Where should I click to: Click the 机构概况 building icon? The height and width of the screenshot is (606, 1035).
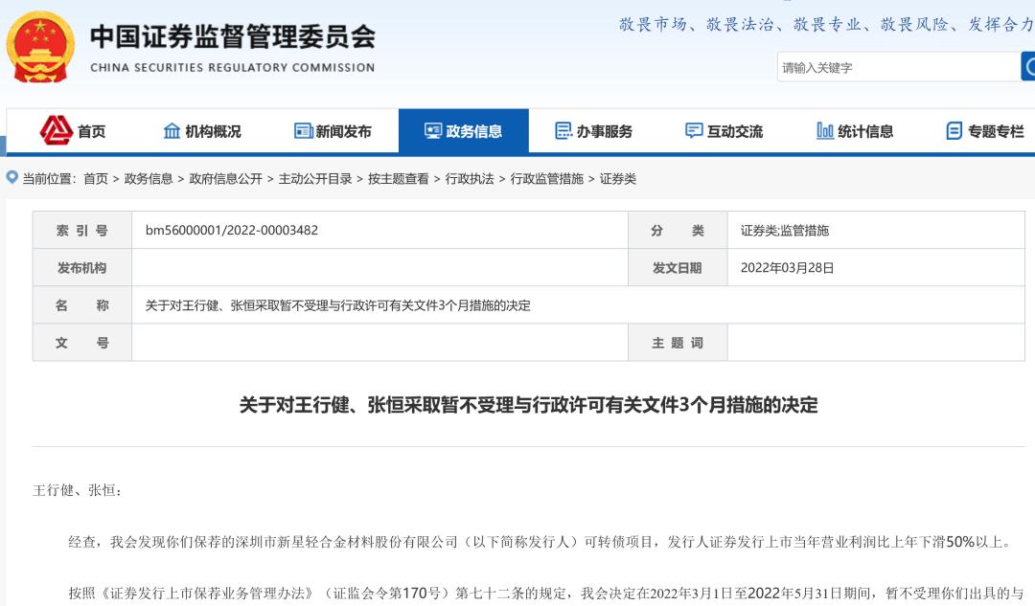click(x=172, y=130)
